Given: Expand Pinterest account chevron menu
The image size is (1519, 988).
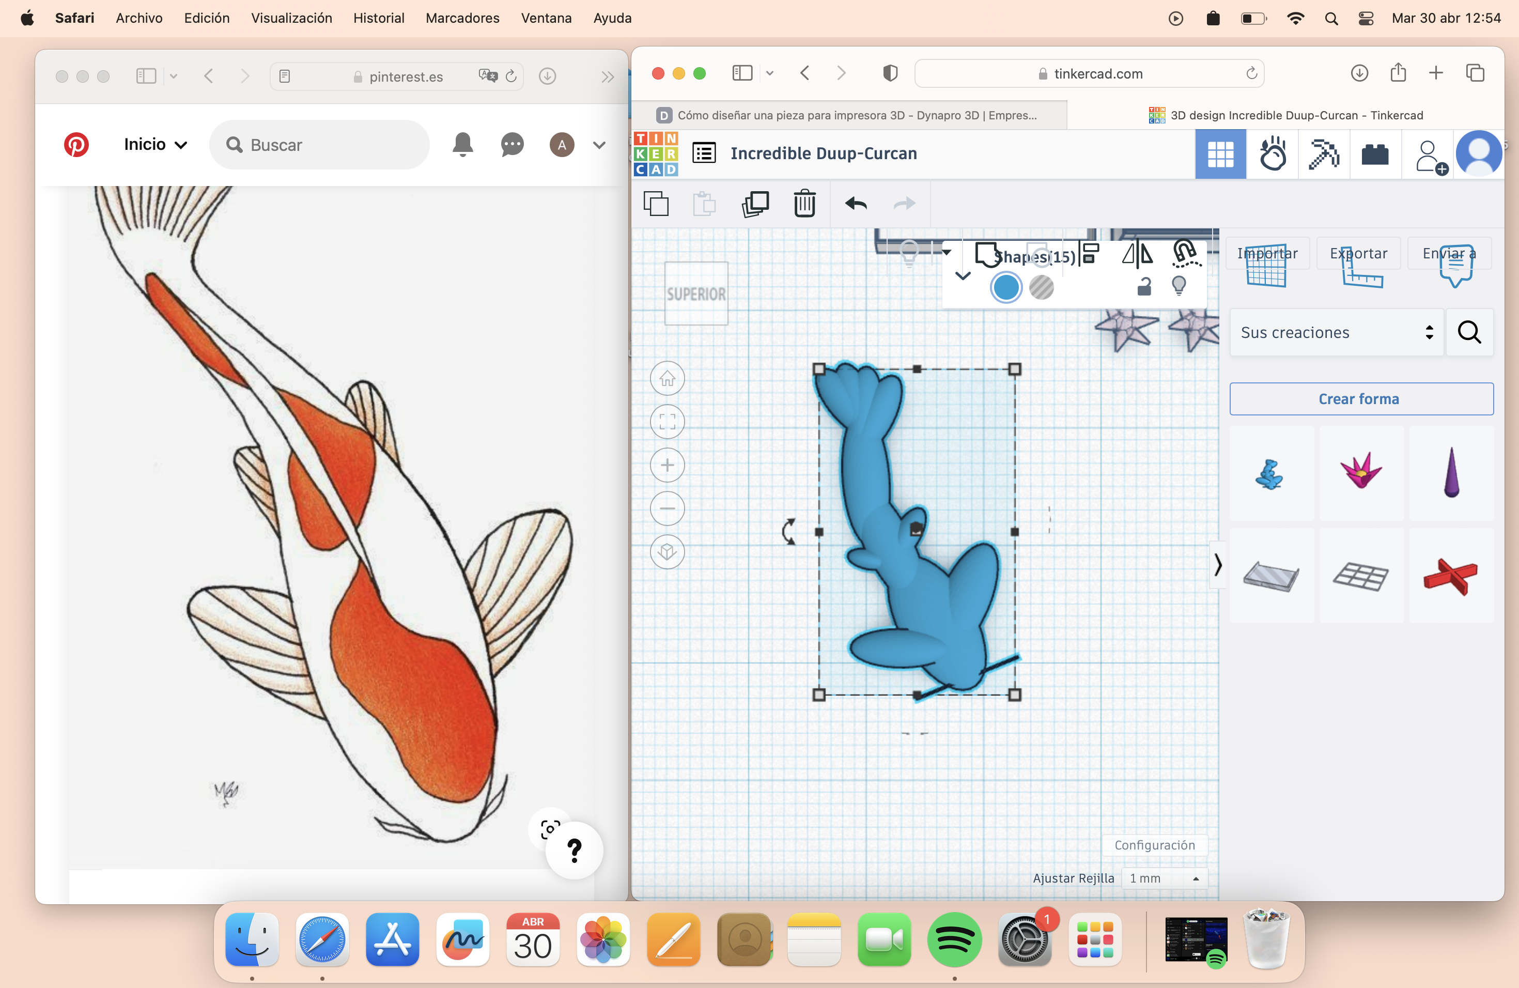Looking at the screenshot, I should pyautogui.click(x=599, y=145).
